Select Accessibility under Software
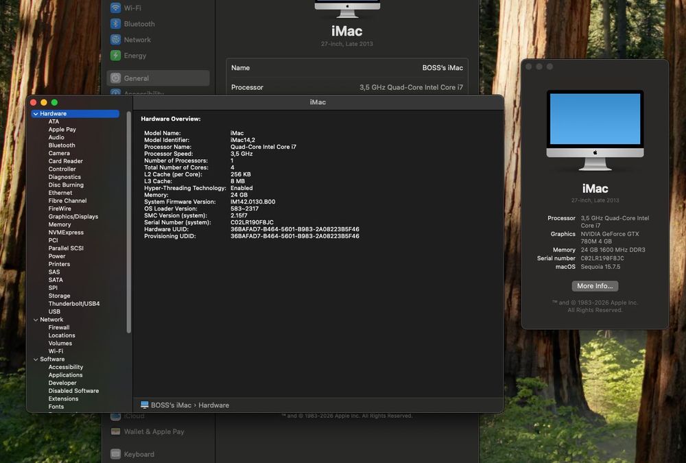Viewport: 686px width, 463px height. point(66,367)
